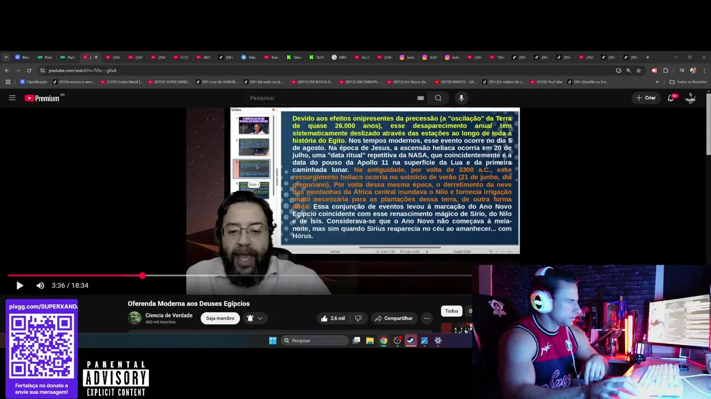711x399 pixels.
Task: Switch to the Google VIRIC tab
Action: tap(339, 57)
